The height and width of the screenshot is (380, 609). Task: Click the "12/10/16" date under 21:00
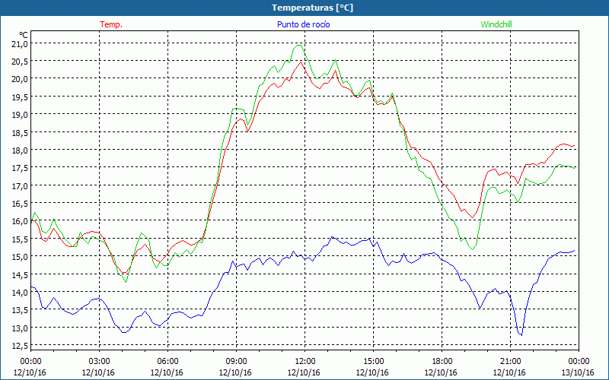509,372
